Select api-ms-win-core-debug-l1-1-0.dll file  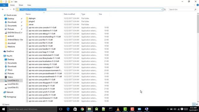point(42,34)
